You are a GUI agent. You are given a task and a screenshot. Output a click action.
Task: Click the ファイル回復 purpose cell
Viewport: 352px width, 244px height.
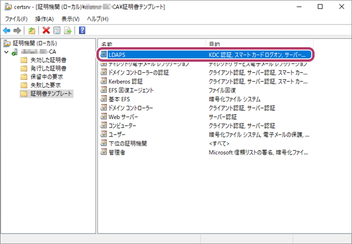(x=222, y=90)
